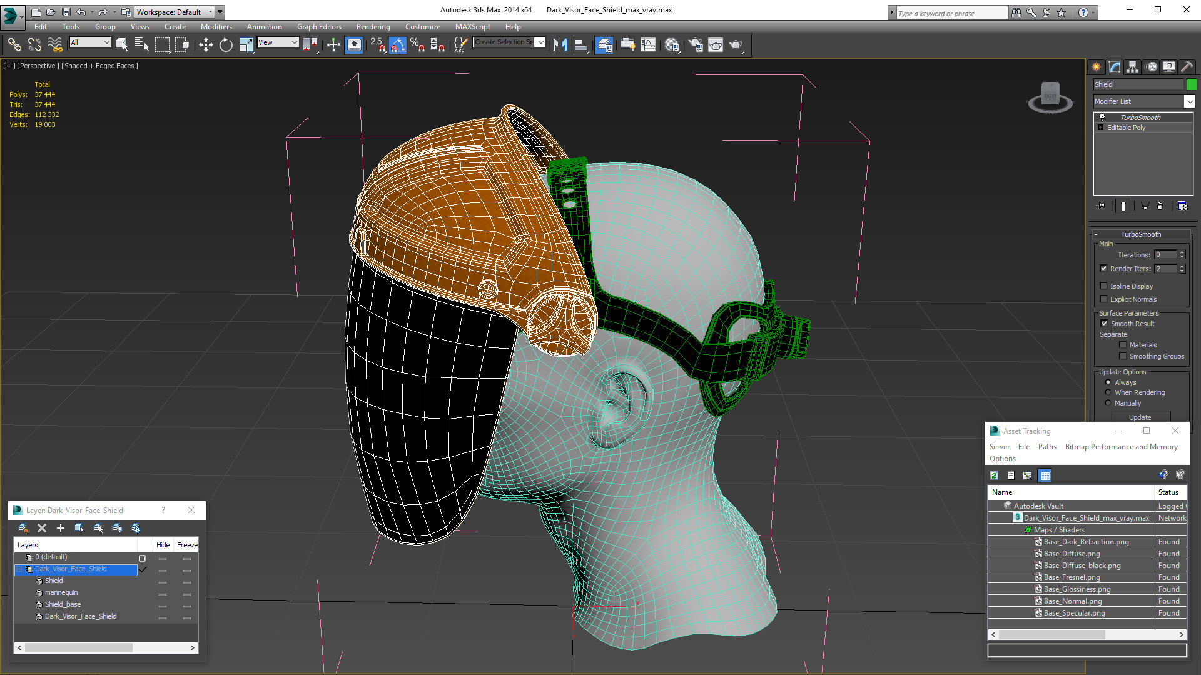
Task: Click the Mirror tool icon
Action: pyautogui.click(x=560, y=44)
